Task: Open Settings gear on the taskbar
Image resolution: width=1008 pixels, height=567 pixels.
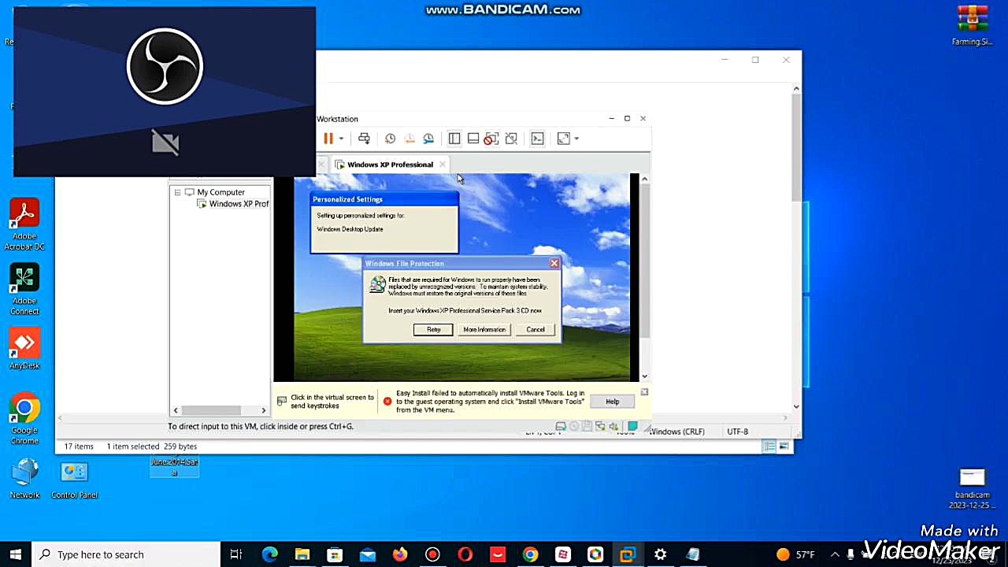Action: click(660, 554)
